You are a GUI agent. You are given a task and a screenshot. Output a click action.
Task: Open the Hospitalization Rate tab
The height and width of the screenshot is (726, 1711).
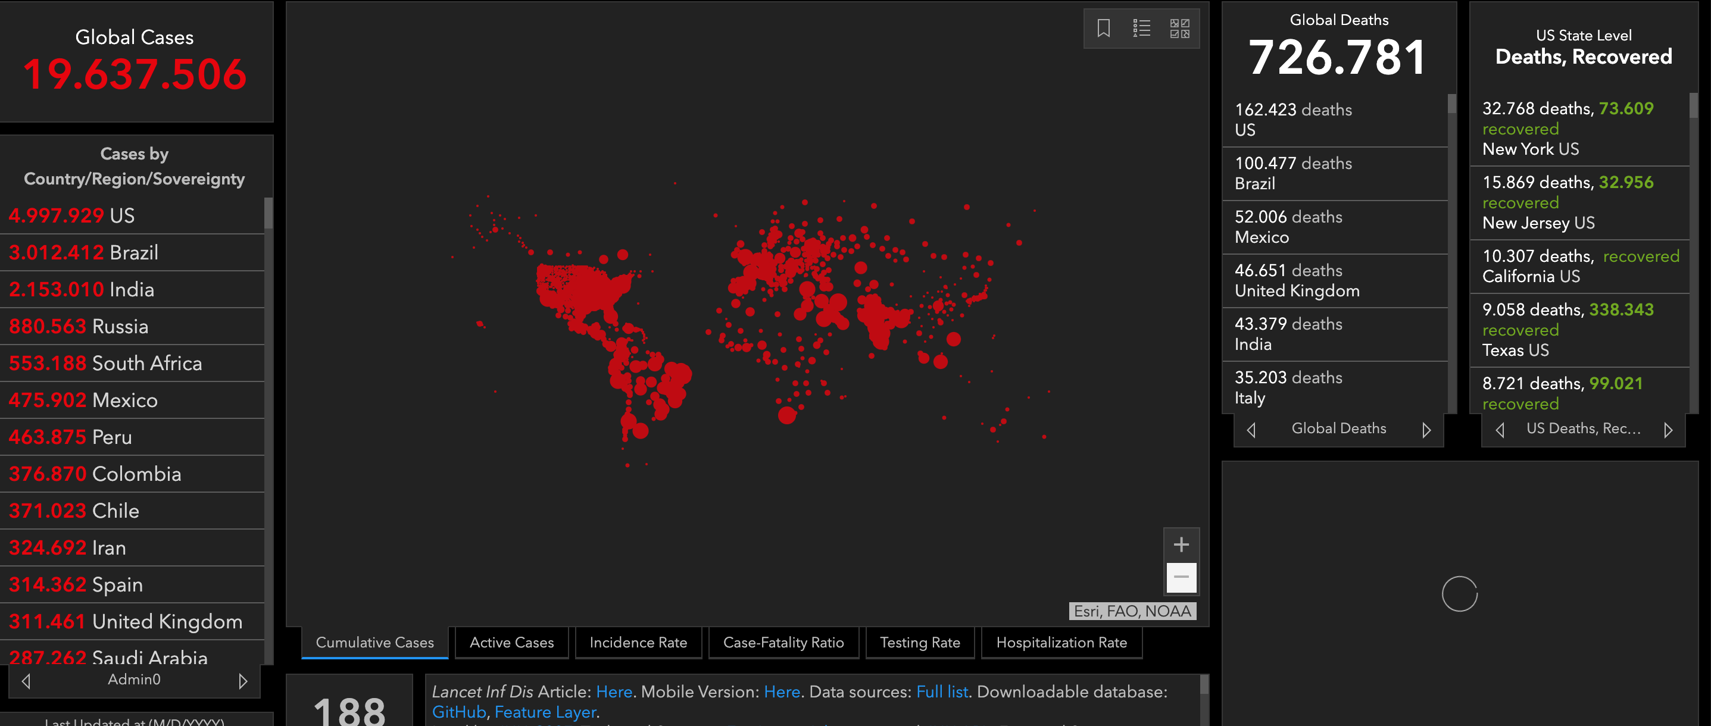tap(1061, 642)
